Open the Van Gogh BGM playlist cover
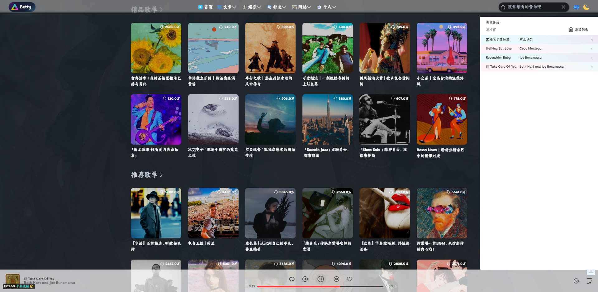Screen dimensions: 598x292 [x=442, y=213]
